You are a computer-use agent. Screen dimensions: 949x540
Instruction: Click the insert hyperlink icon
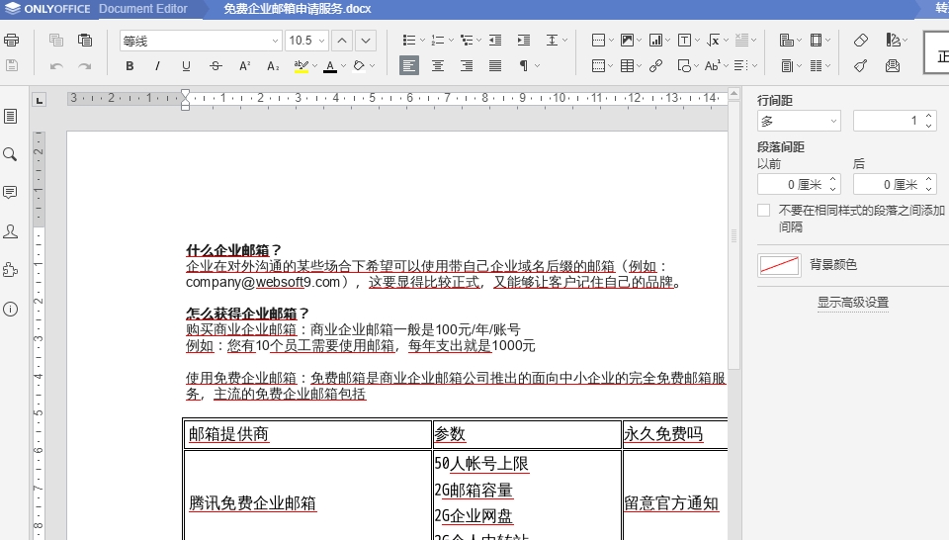pyautogui.click(x=655, y=66)
